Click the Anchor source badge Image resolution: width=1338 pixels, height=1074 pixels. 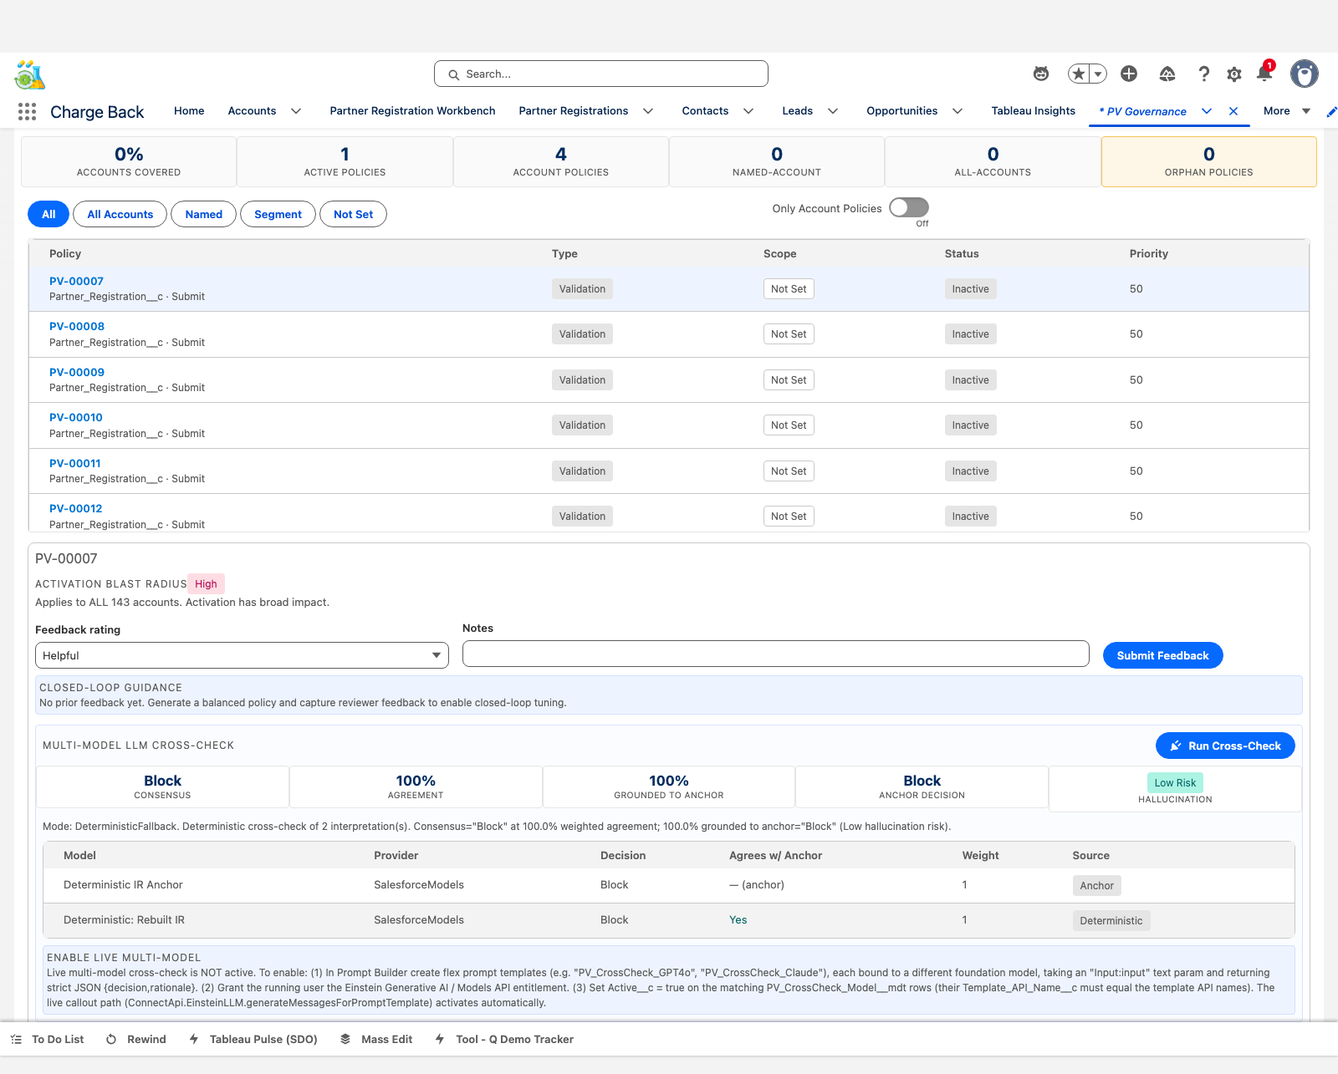[1096, 886]
